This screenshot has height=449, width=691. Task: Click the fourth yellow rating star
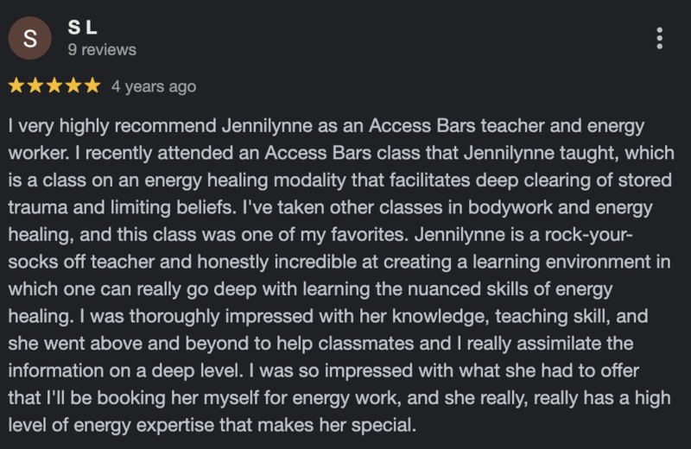tap(73, 85)
